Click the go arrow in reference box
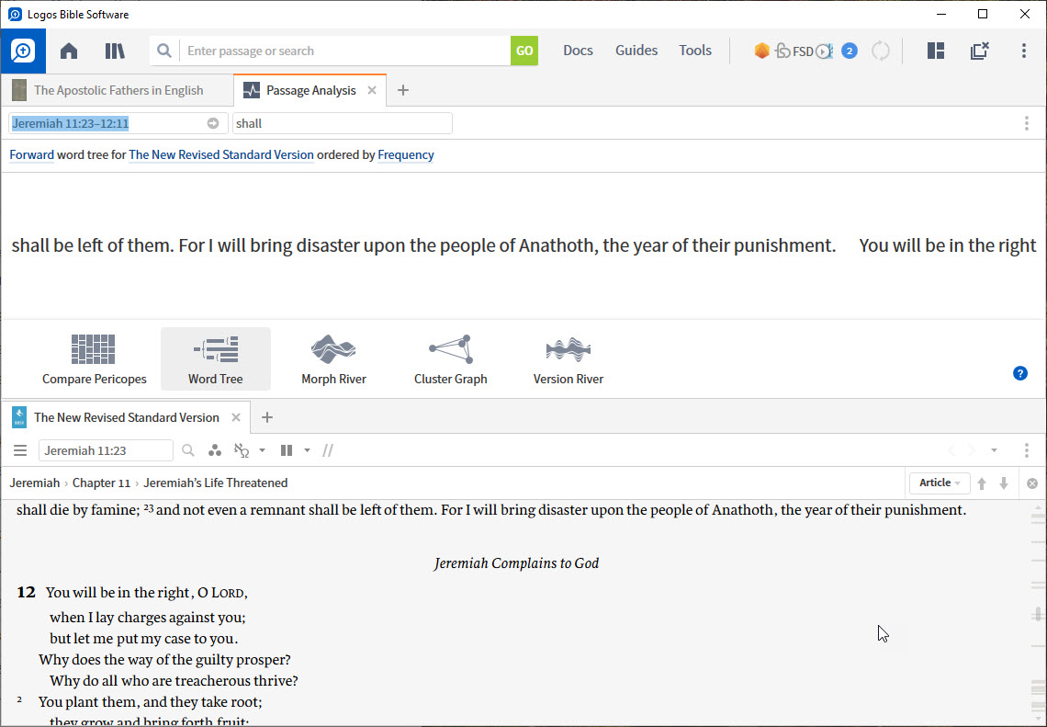 point(213,123)
